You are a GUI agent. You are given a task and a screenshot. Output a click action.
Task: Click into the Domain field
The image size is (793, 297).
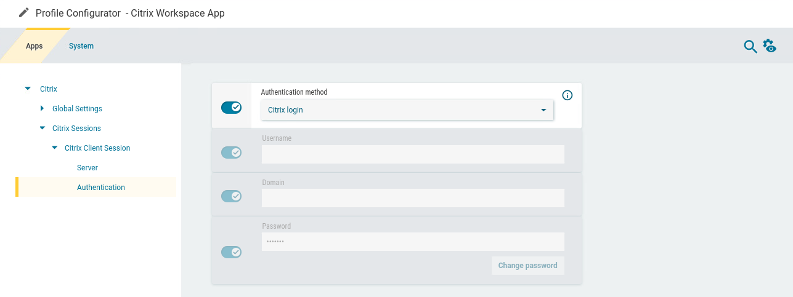click(x=413, y=198)
